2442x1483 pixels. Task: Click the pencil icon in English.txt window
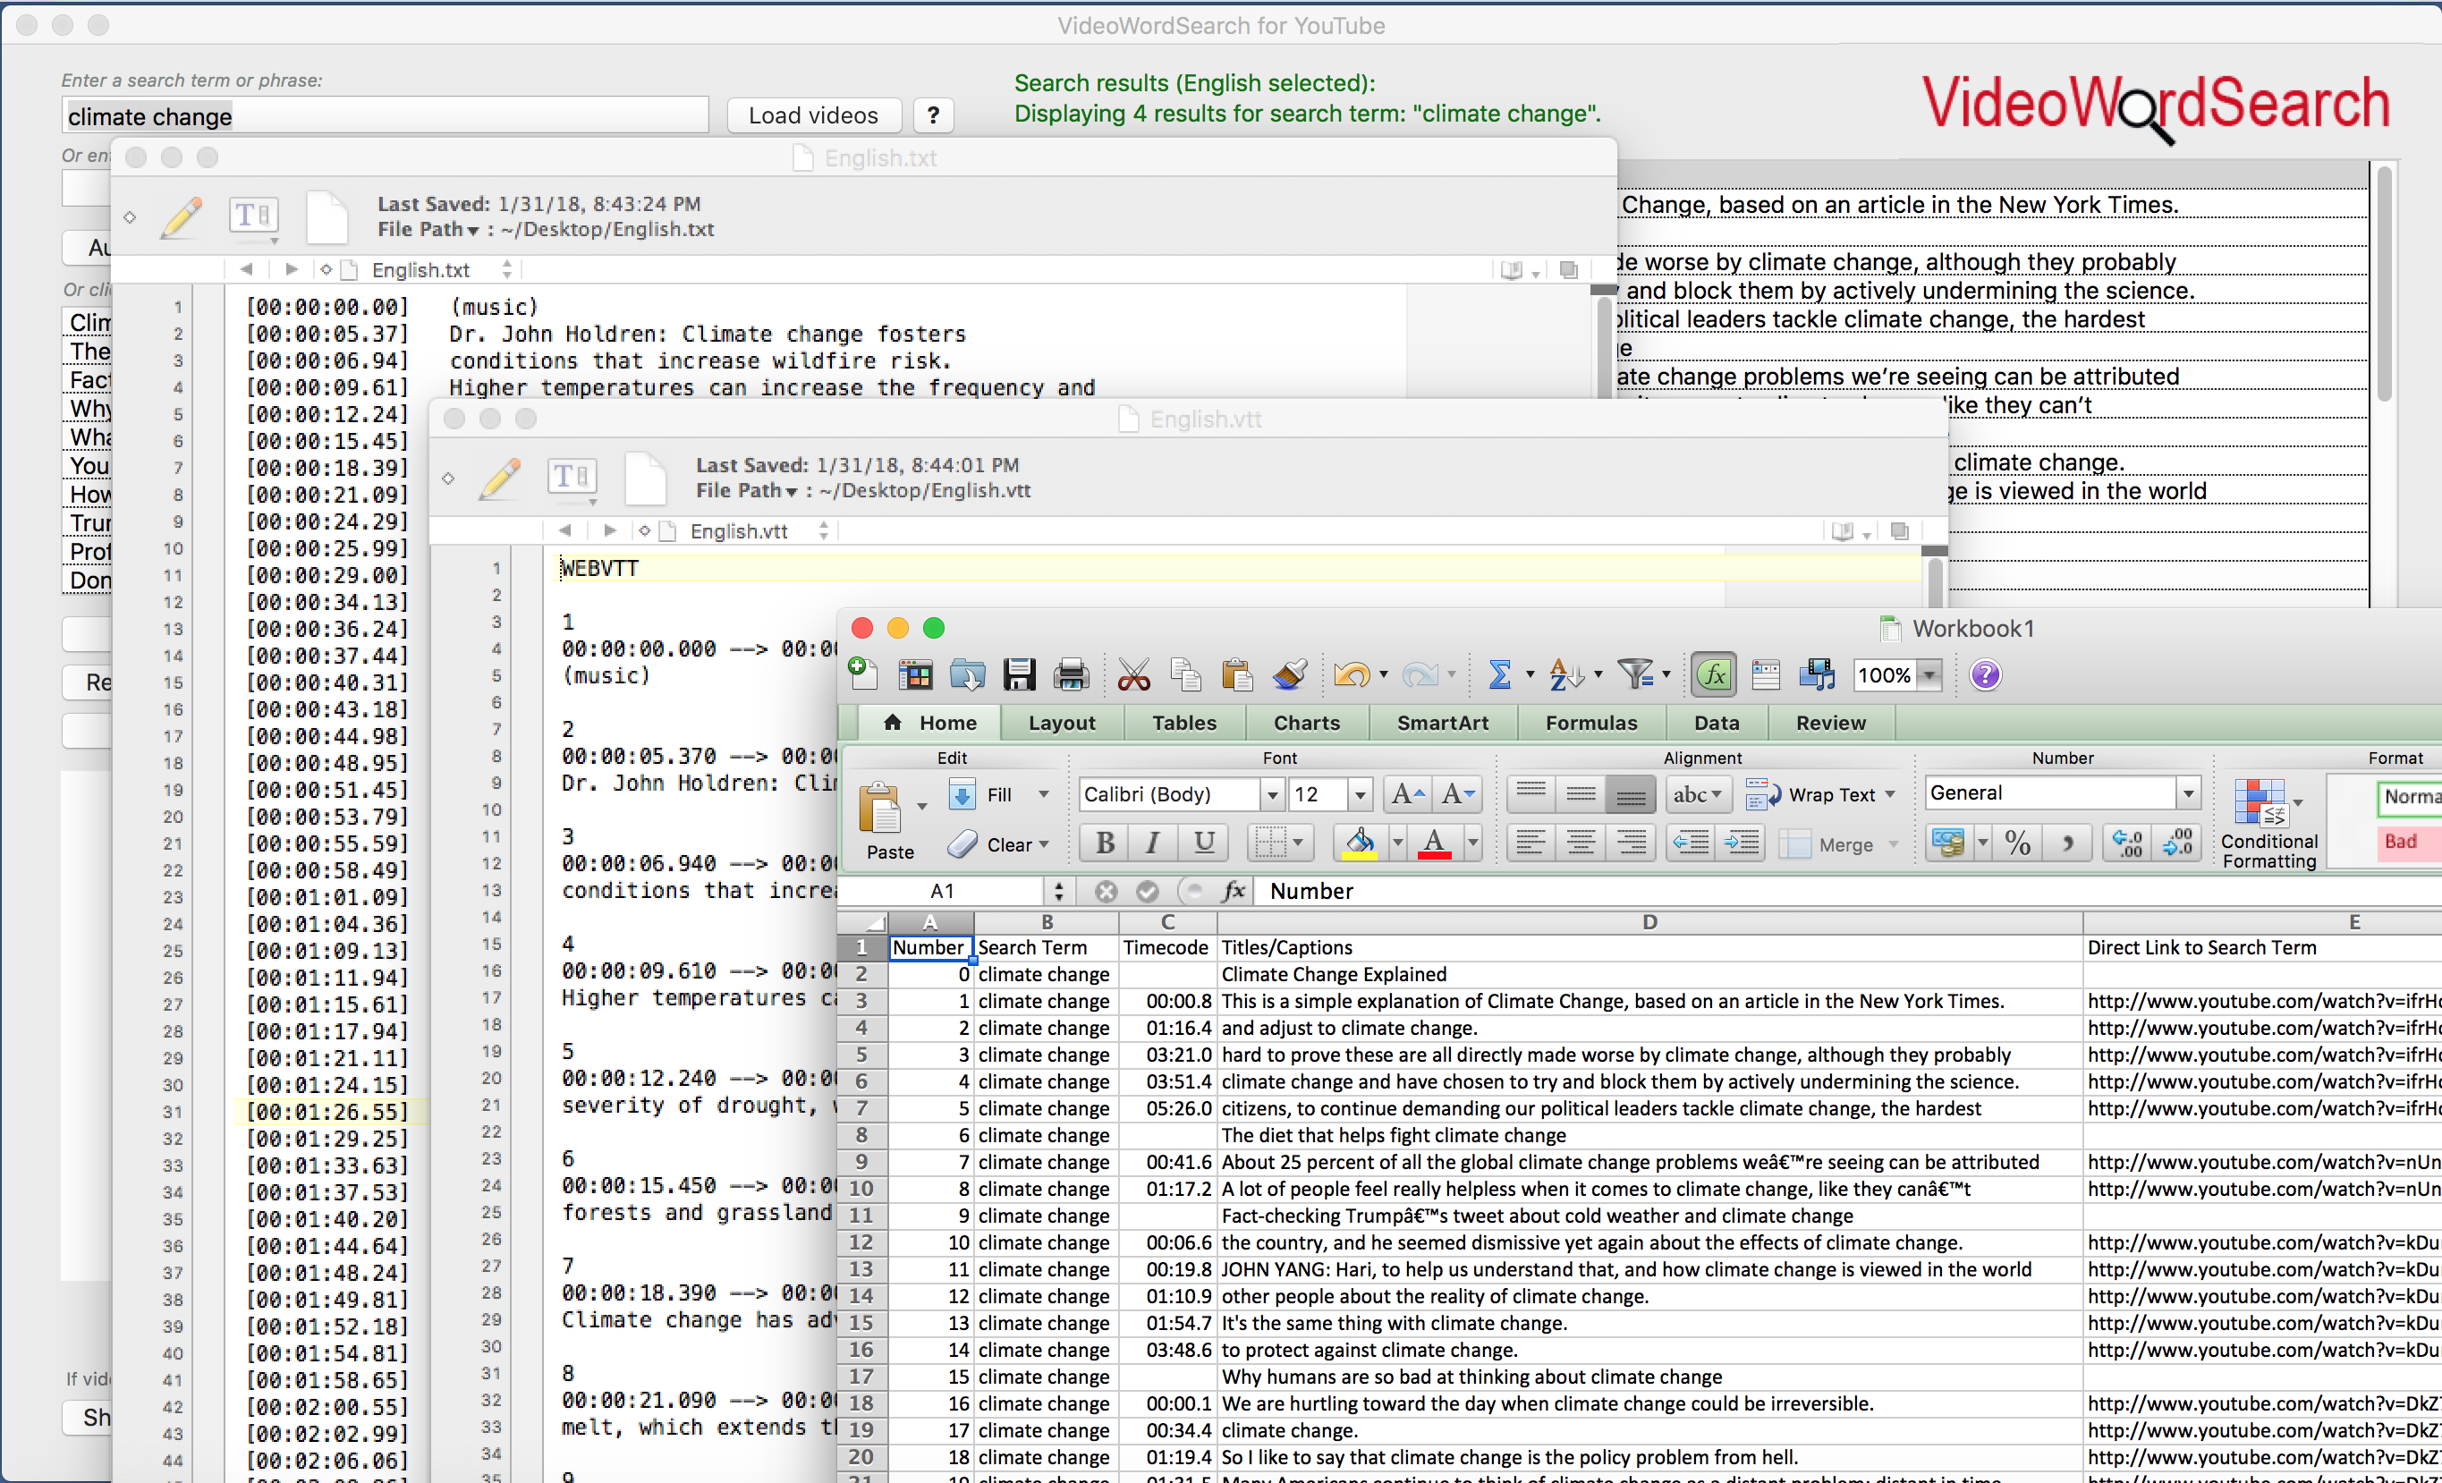(x=182, y=217)
